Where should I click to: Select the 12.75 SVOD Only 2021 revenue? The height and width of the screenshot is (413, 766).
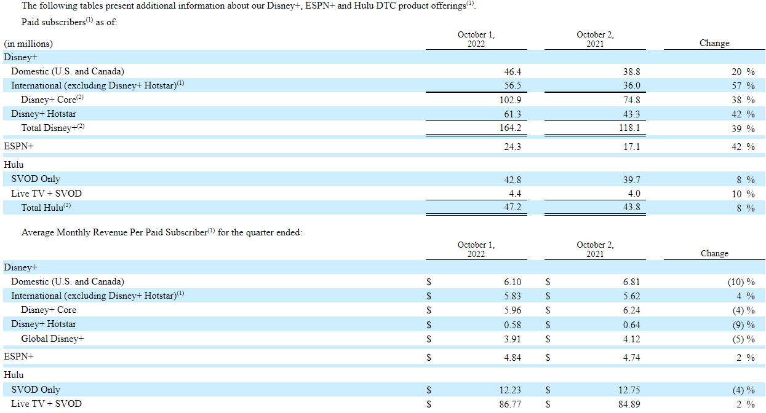(x=629, y=390)
